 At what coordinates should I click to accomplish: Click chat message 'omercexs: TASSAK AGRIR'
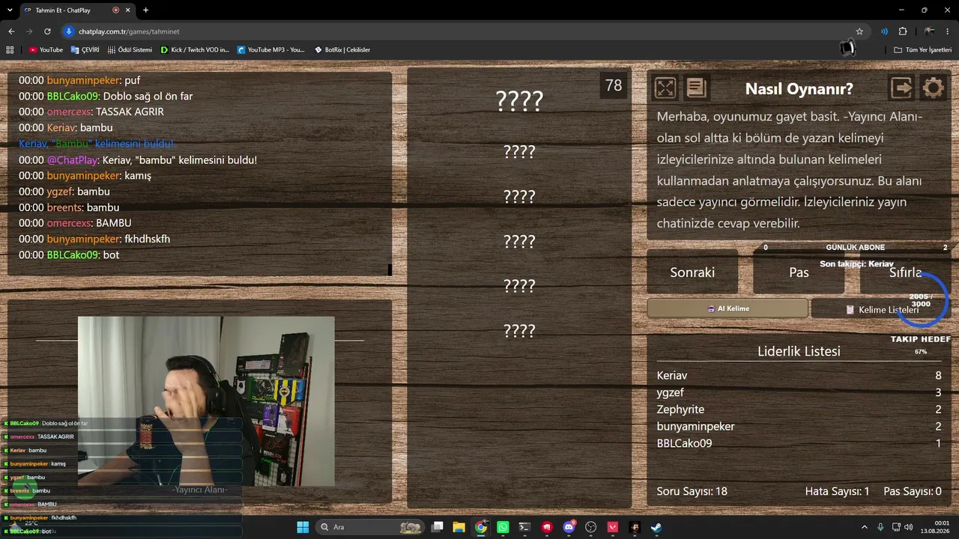pos(91,112)
